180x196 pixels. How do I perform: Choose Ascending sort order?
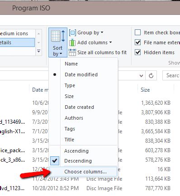click(83, 151)
